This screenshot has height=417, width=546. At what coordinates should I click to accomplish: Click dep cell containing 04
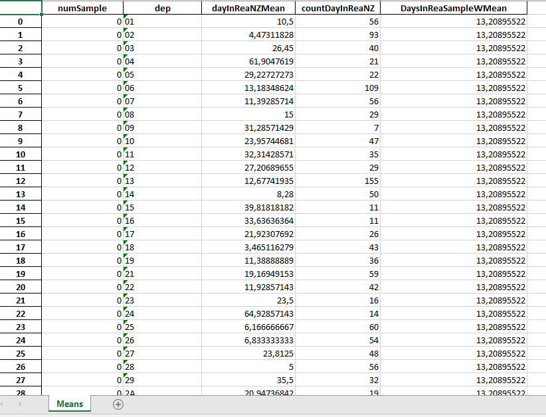coord(162,61)
